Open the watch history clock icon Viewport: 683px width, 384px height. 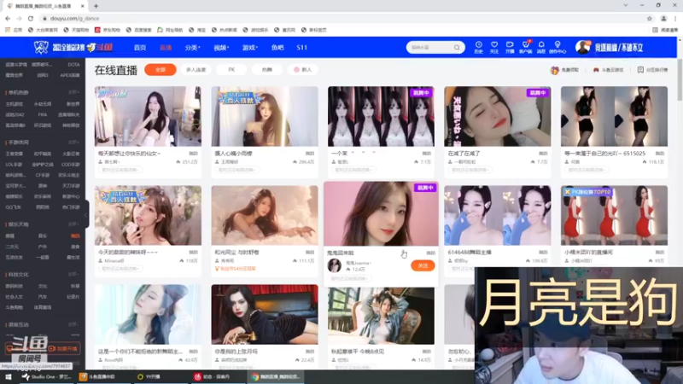pos(478,45)
